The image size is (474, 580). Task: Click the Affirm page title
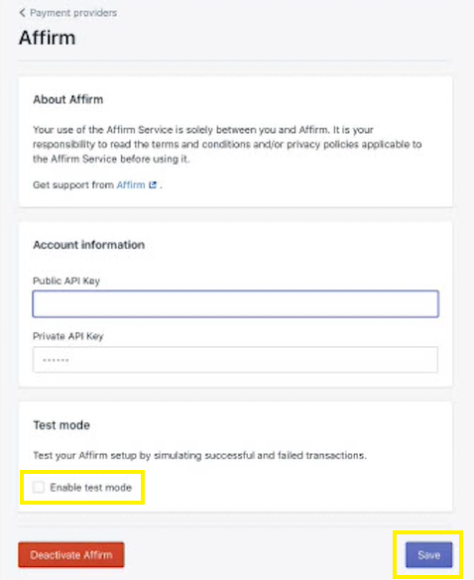click(48, 38)
